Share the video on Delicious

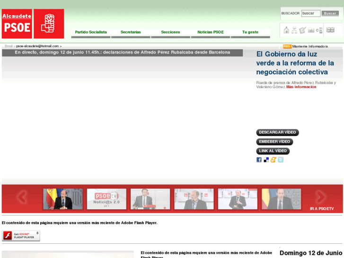click(266, 160)
